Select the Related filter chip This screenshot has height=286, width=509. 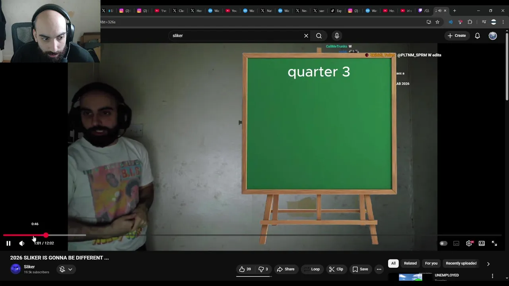click(410, 263)
